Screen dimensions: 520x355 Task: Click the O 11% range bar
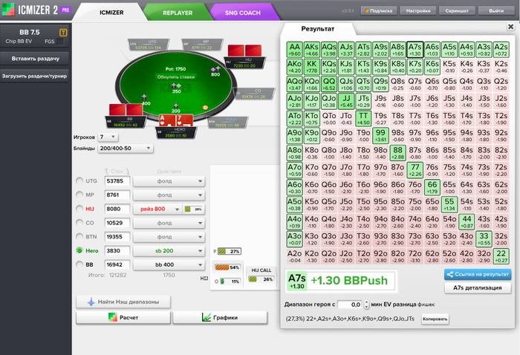click(230, 281)
